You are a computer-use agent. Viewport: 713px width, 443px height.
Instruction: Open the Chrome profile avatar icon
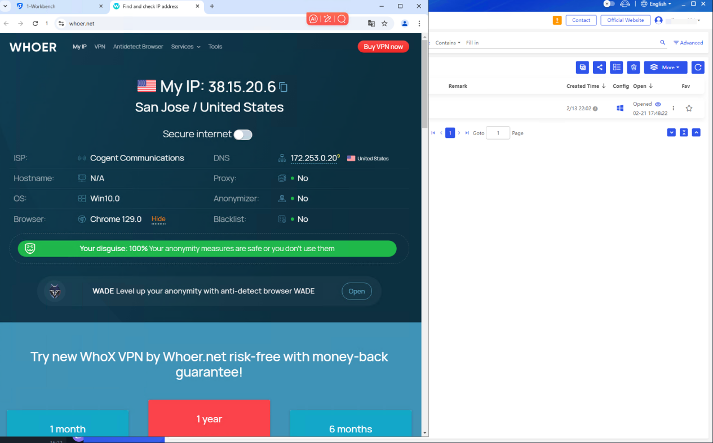pos(405,24)
